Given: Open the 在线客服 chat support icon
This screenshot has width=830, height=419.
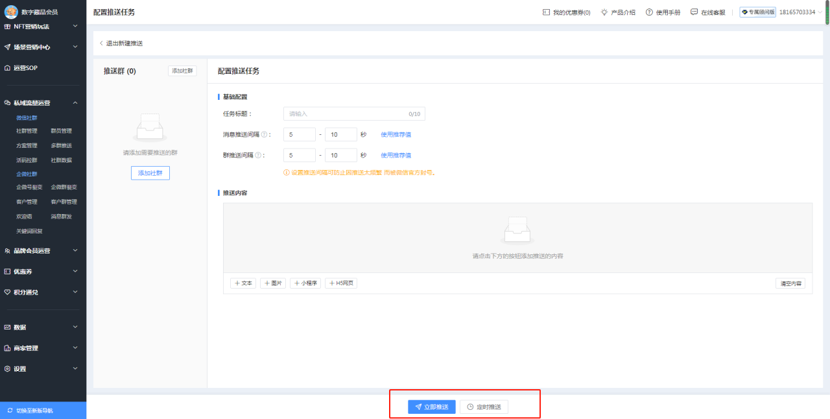Looking at the screenshot, I should 694,12.
